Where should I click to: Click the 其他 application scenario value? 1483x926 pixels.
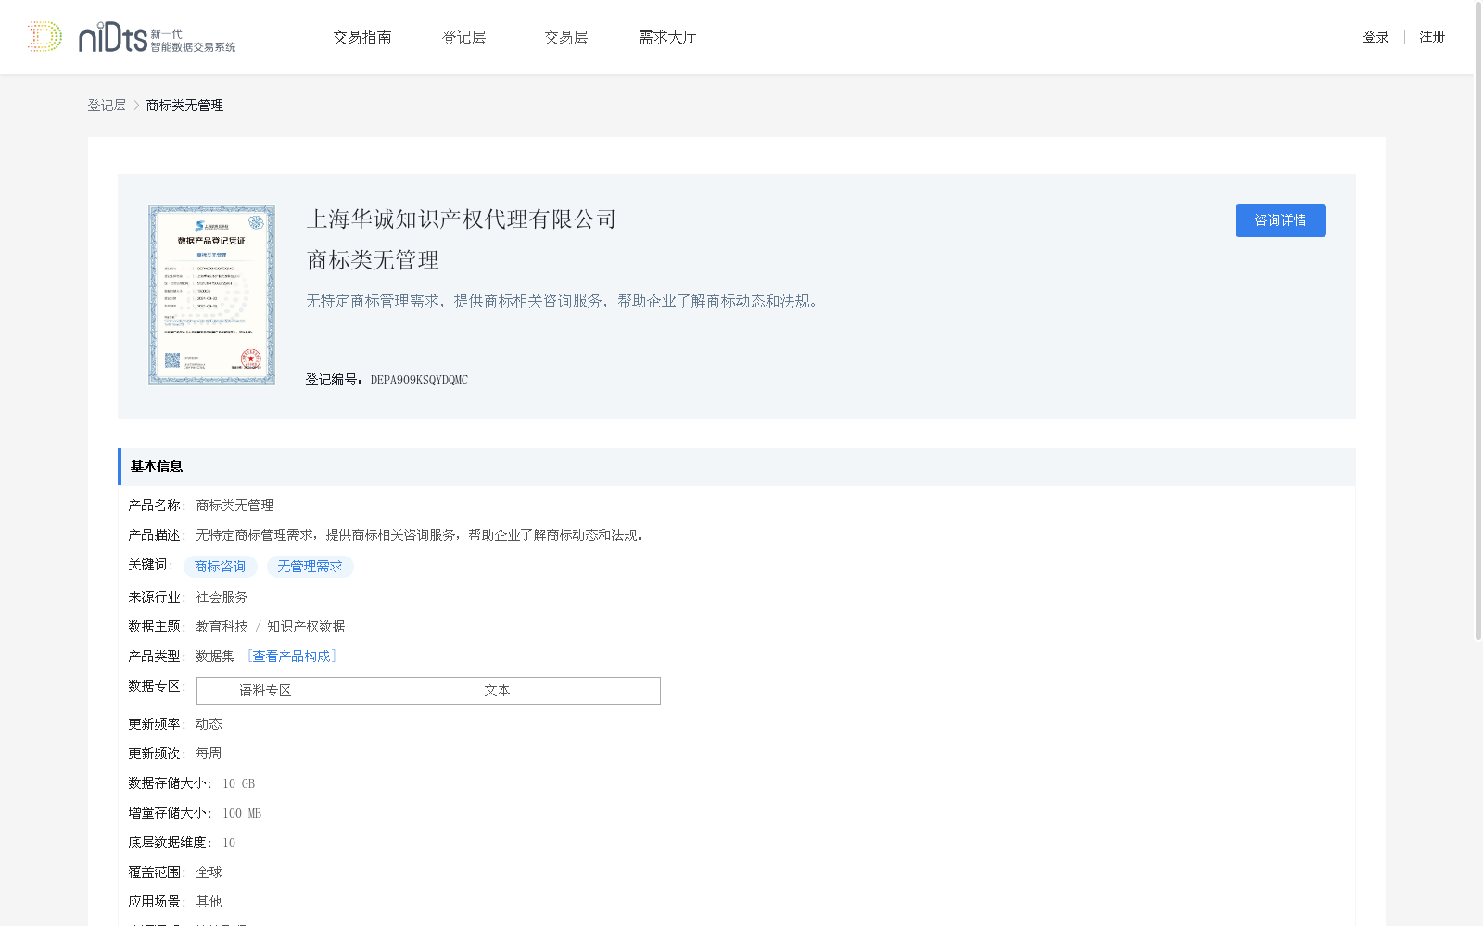(209, 902)
